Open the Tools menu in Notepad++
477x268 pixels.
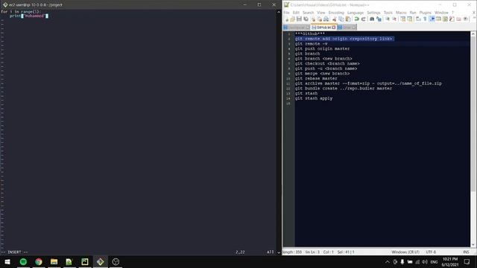pyautogui.click(x=388, y=13)
